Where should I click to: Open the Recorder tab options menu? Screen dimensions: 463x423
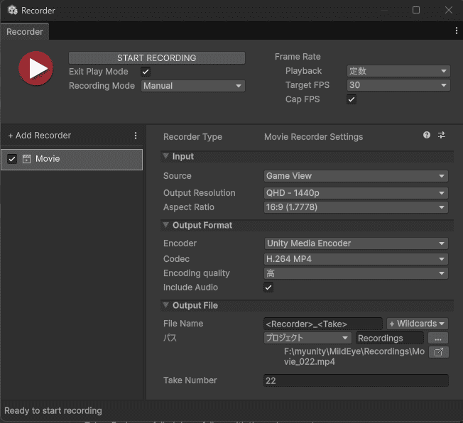click(456, 31)
